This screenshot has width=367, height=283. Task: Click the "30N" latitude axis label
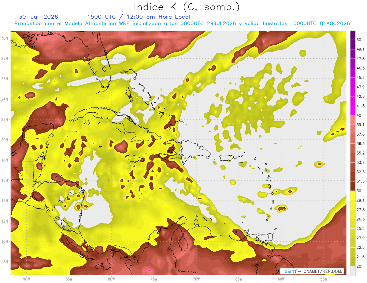coord(5,38)
